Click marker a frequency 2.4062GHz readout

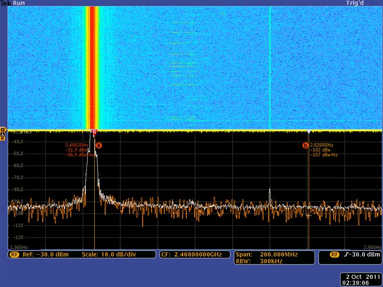pyautogui.click(x=77, y=145)
